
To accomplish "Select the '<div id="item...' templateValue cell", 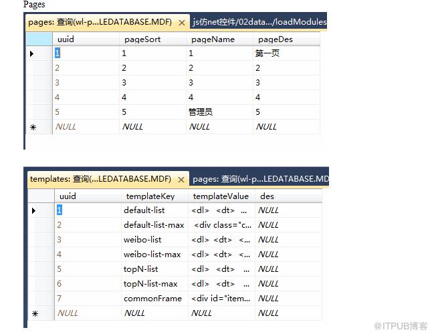I will [221, 299].
